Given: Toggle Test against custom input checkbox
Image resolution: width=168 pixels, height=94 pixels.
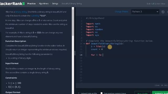Looking at the screenshot, I should tap(102, 93).
